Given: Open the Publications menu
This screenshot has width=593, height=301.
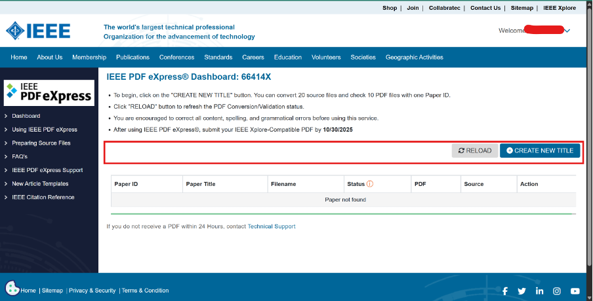Looking at the screenshot, I should point(133,57).
